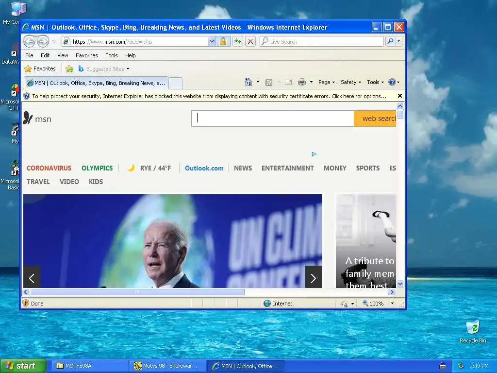This screenshot has height=373, width=497.
Task: Open the search provider dropdown
Action: 399,42
